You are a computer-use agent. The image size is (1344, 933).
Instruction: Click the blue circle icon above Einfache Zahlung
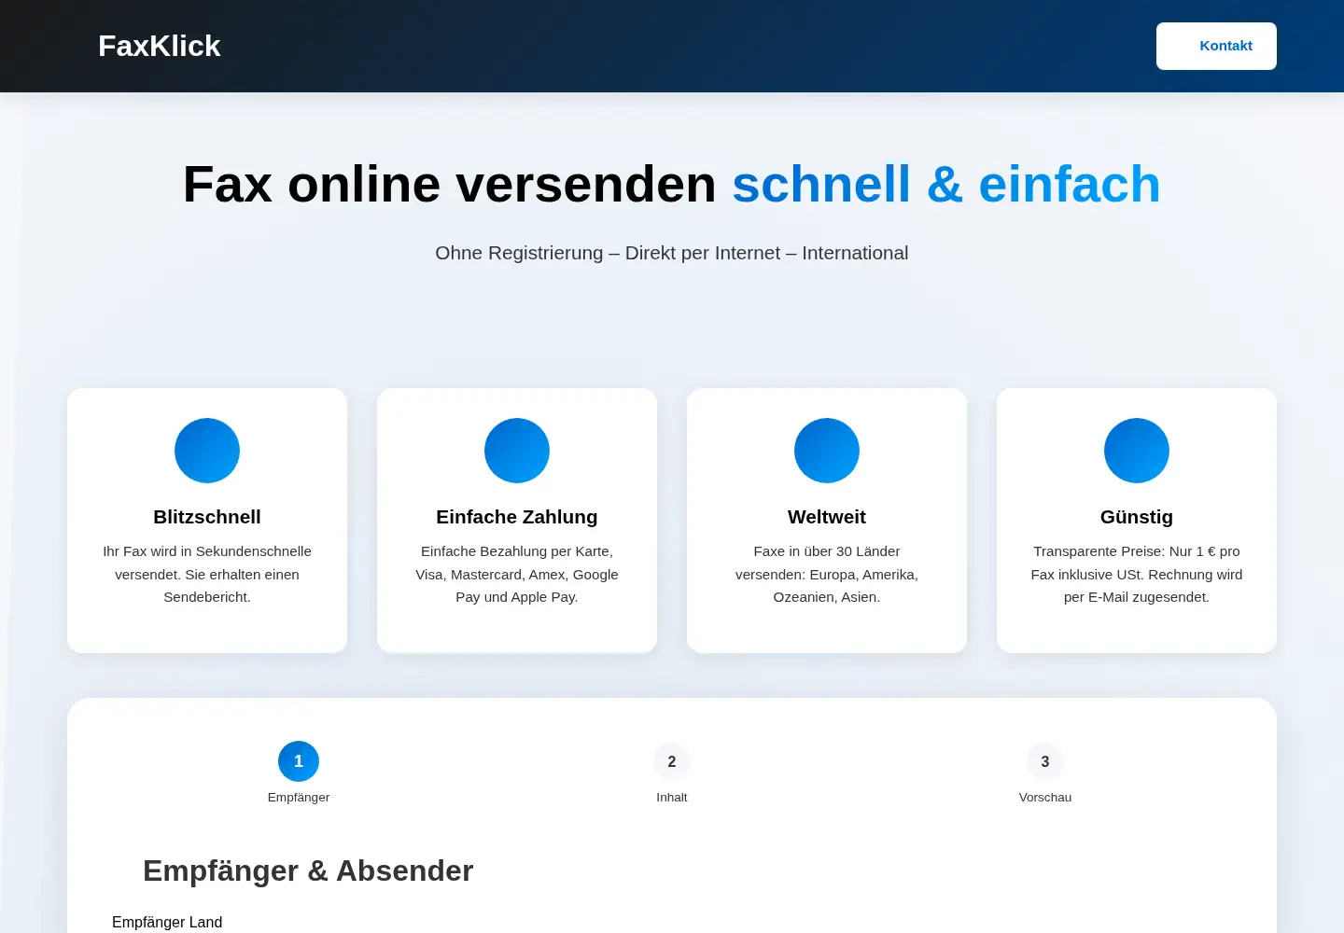517,451
